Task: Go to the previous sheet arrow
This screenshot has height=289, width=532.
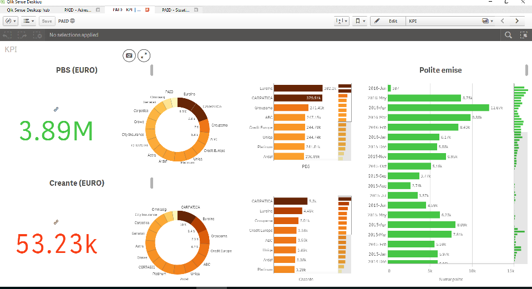Action: [503, 21]
